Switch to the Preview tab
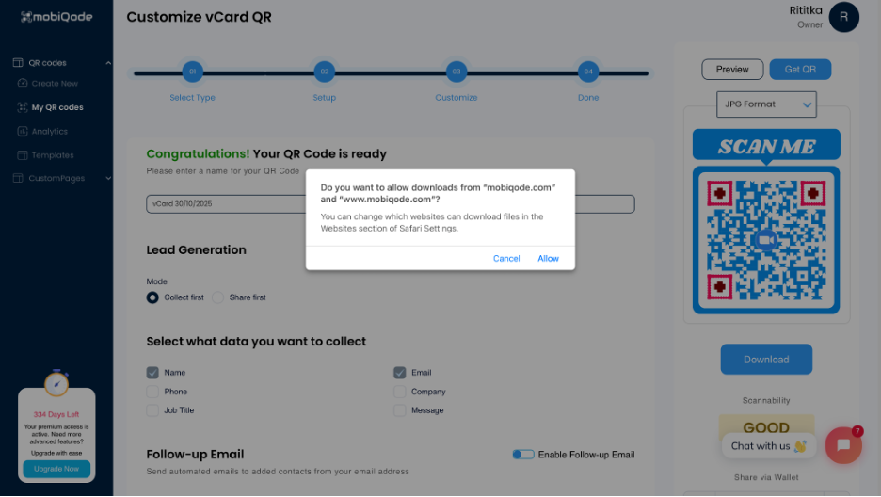 point(732,70)
